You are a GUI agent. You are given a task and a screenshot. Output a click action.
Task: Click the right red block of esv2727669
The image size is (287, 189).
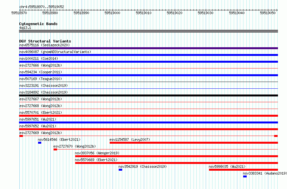(276, 136)
